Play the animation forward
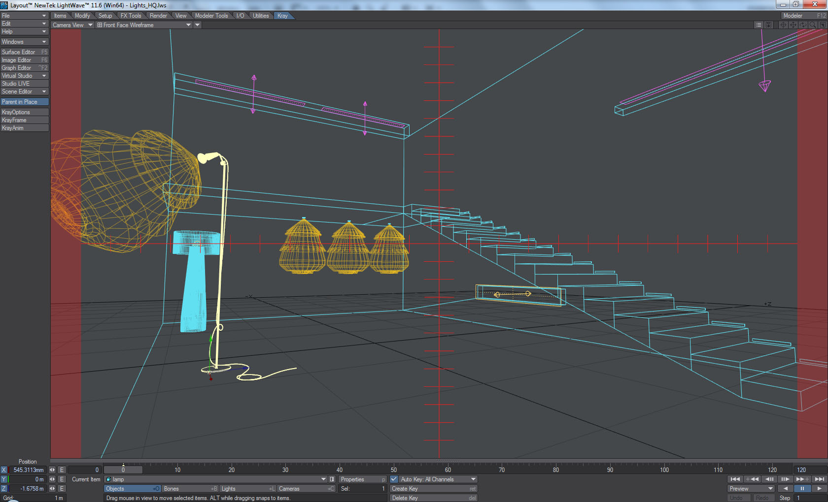This screenshot has height=502, width=828. (x=819, y=489)
